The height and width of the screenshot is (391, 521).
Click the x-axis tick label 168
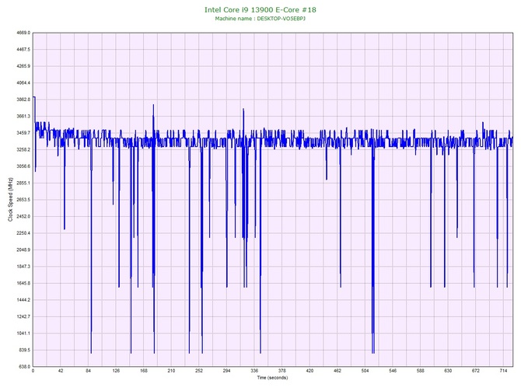coord(144,371)
